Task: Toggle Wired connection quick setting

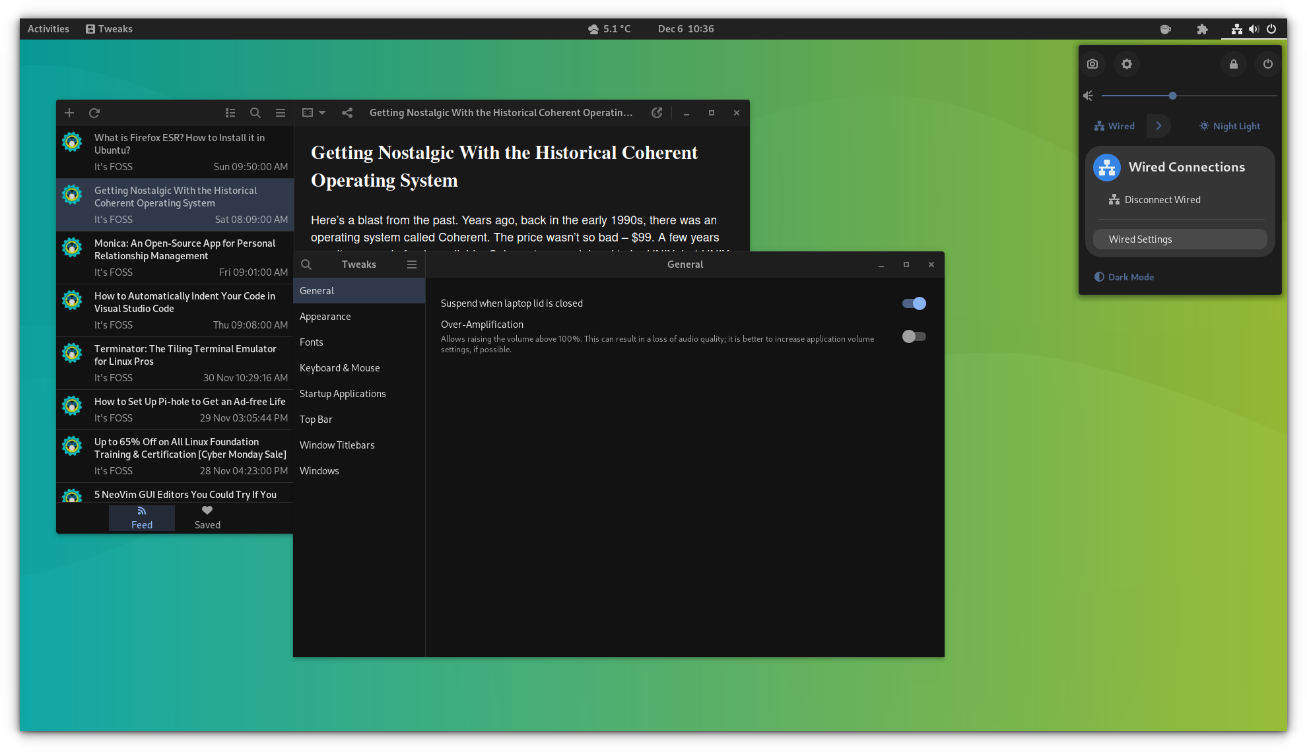Action: point(1114,126)
